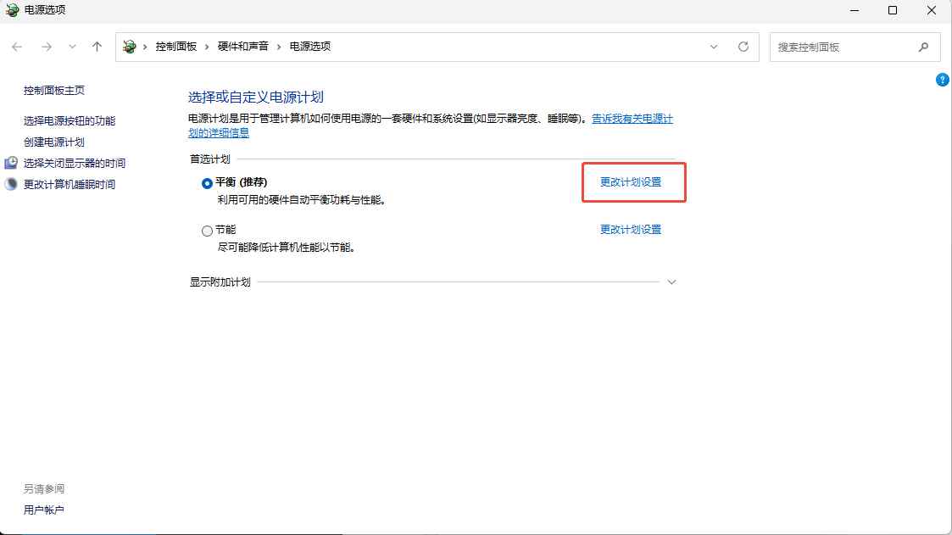The height and width of the screenshot is (535, 952).
Task: Maximize the 电源选项 window
Action: 893,10
